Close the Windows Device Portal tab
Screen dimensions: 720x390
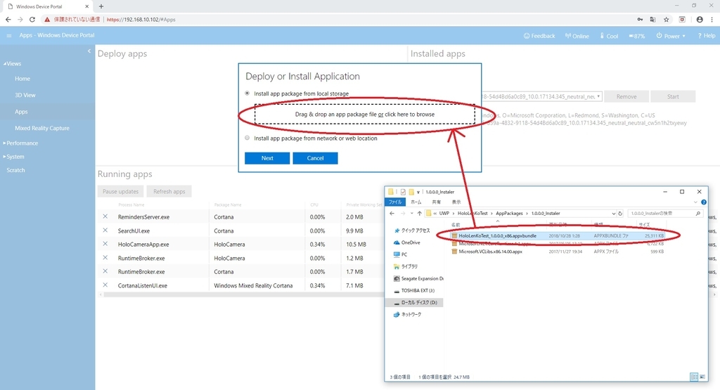86,6
